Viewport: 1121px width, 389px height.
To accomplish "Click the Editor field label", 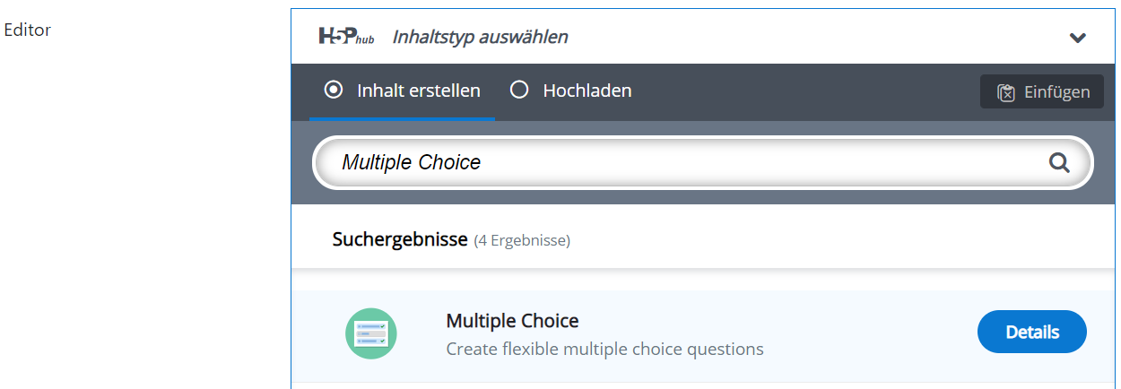I will (x=28, y=30).
